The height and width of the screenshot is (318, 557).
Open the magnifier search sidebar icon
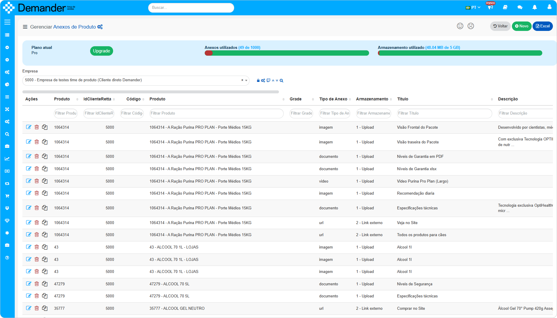[7, 134]
